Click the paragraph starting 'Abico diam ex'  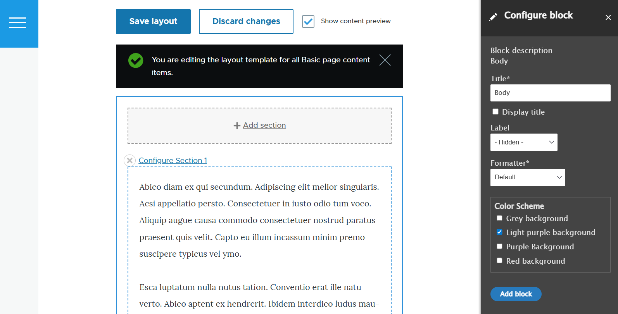point(259,220)
